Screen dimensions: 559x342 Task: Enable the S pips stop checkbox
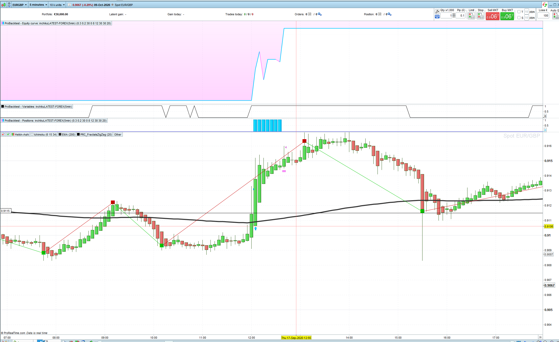[x=519, y=18]
